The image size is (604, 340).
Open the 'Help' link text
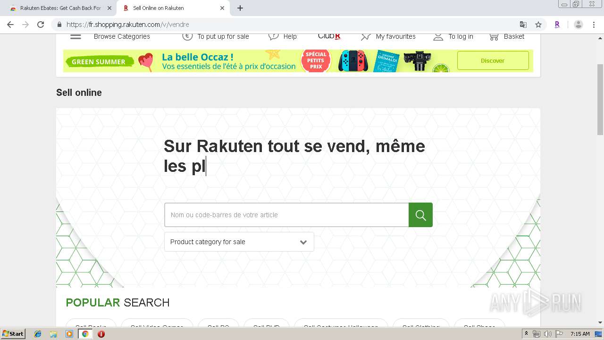pyautogui.click(x=290, y=36)
